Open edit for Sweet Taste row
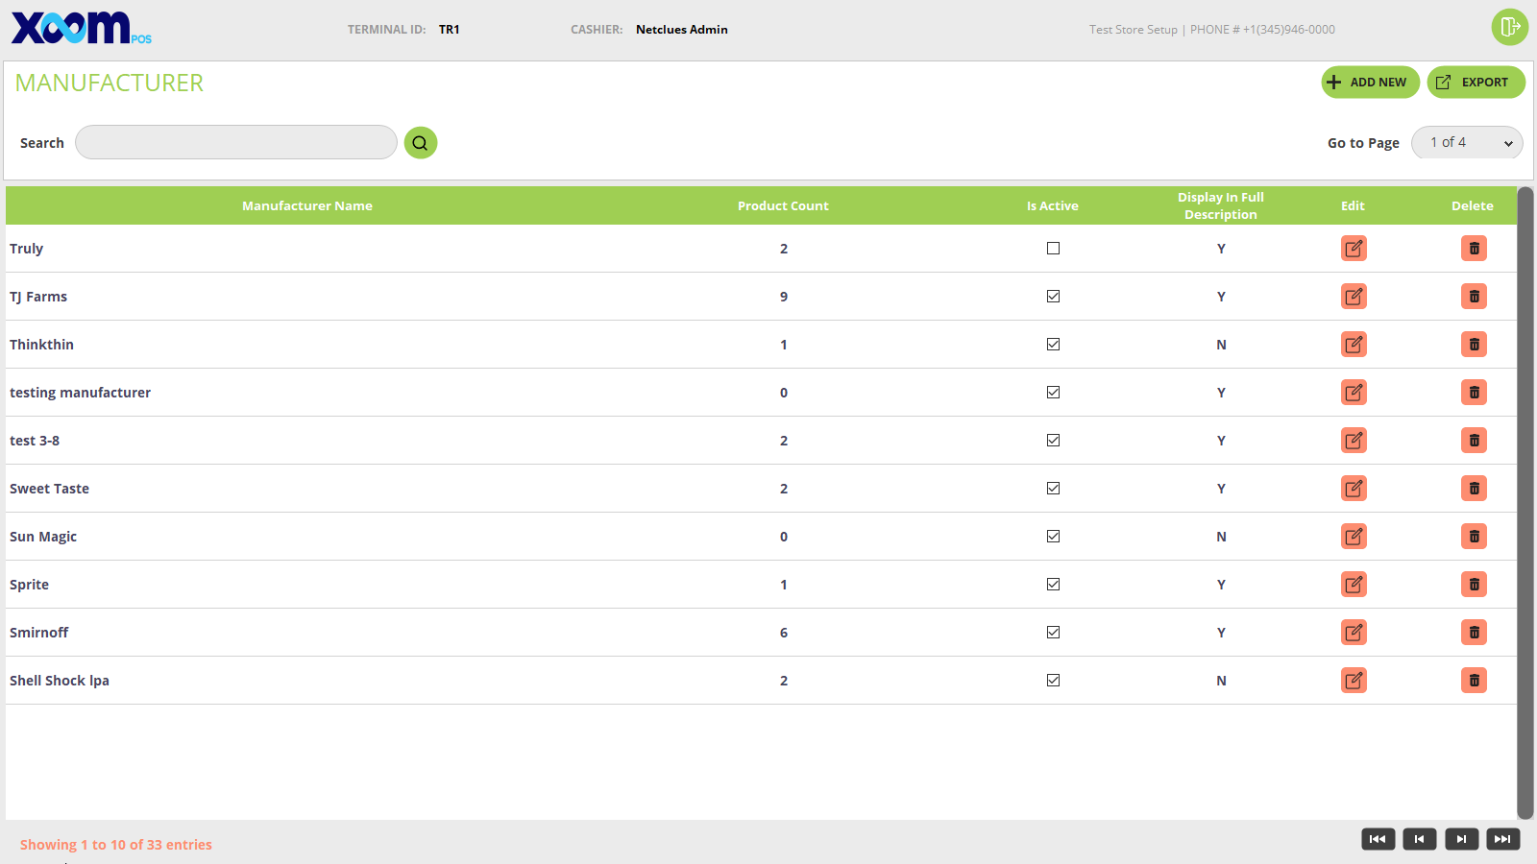This screenshot has height=864, width=1537. point(1354,489)
